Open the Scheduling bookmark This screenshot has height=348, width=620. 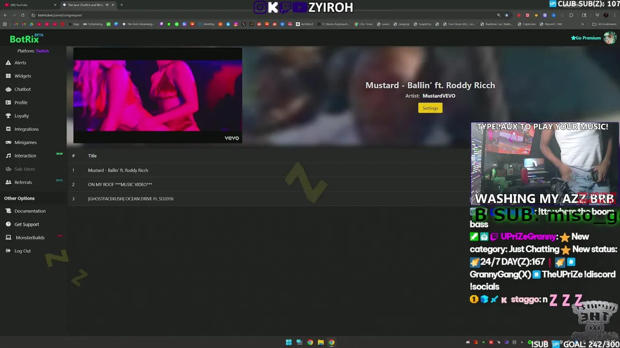point(93,24)
